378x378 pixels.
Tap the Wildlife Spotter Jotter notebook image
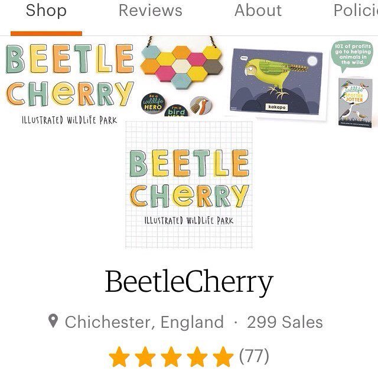[x=356, y=102]
